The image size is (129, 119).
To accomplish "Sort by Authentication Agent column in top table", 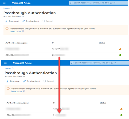I will (16, 43).
